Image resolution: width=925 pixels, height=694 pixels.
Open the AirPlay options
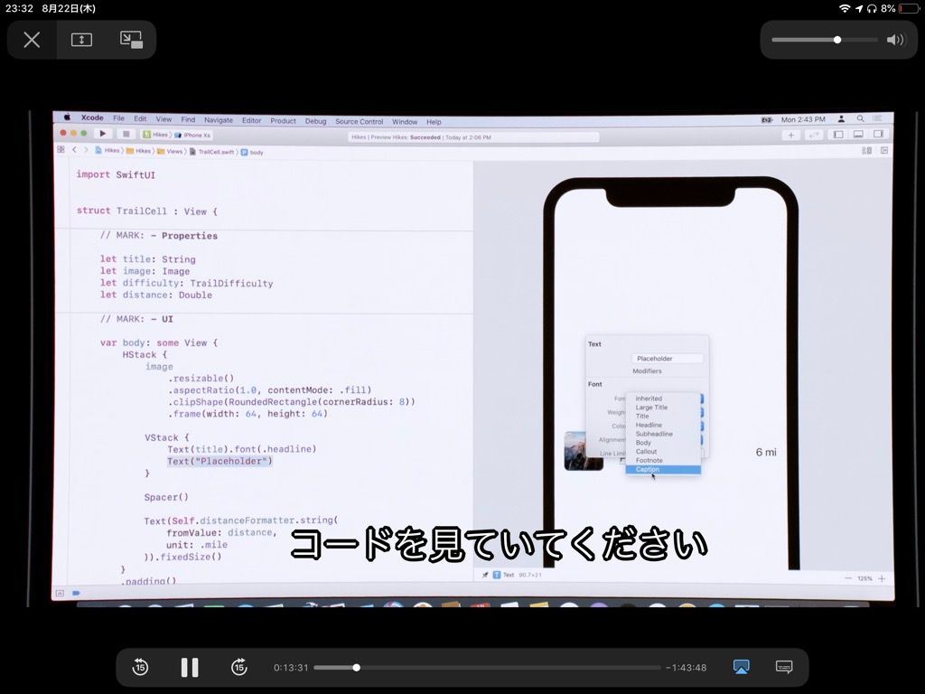point(741,667)
